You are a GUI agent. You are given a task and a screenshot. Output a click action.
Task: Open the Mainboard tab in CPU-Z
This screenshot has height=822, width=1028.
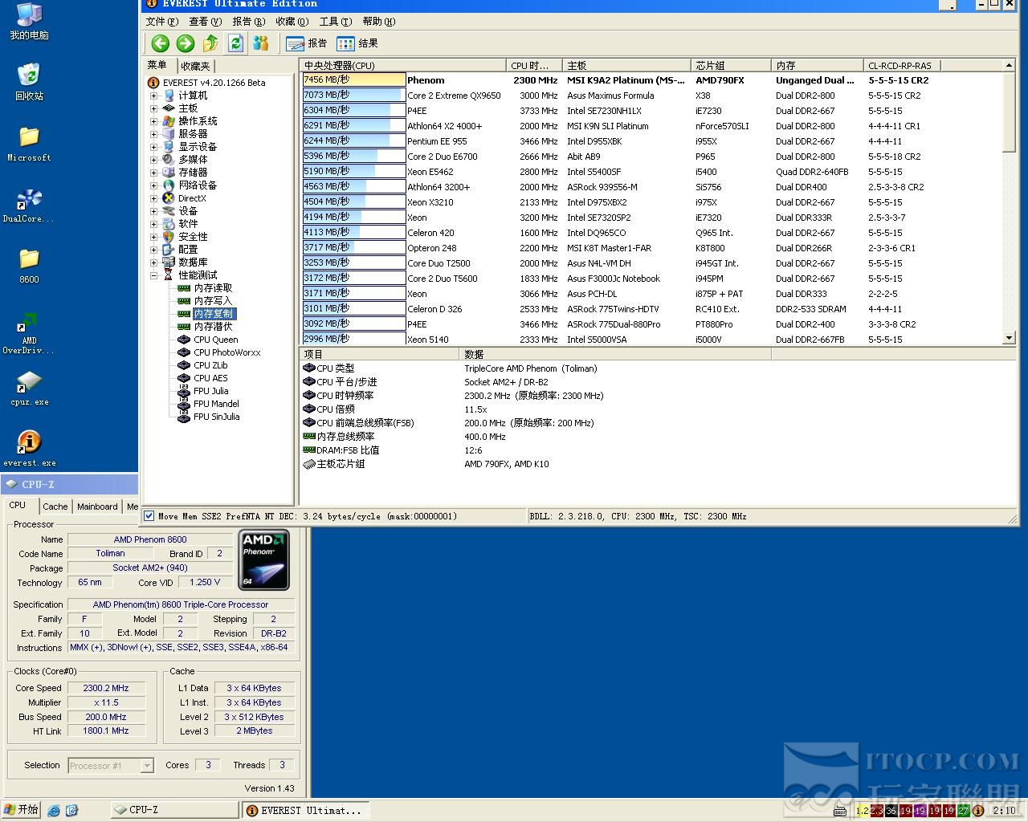pyautogui.click(x=97, y=507)
